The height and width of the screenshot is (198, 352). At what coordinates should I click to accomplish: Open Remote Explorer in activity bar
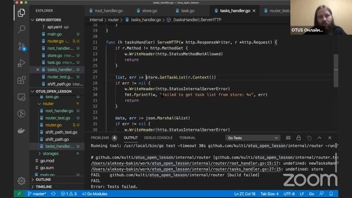(x=21, y=97)
